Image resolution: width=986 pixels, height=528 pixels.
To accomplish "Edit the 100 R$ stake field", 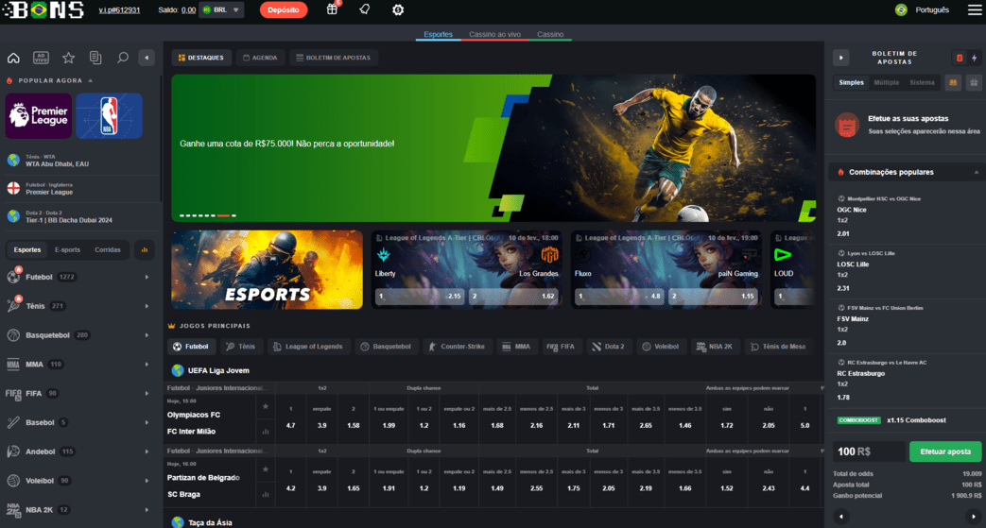I will (x=869, y=451).
